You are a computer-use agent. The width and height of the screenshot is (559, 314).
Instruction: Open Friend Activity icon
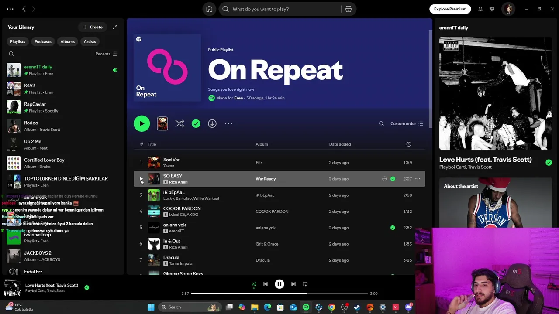492,9
